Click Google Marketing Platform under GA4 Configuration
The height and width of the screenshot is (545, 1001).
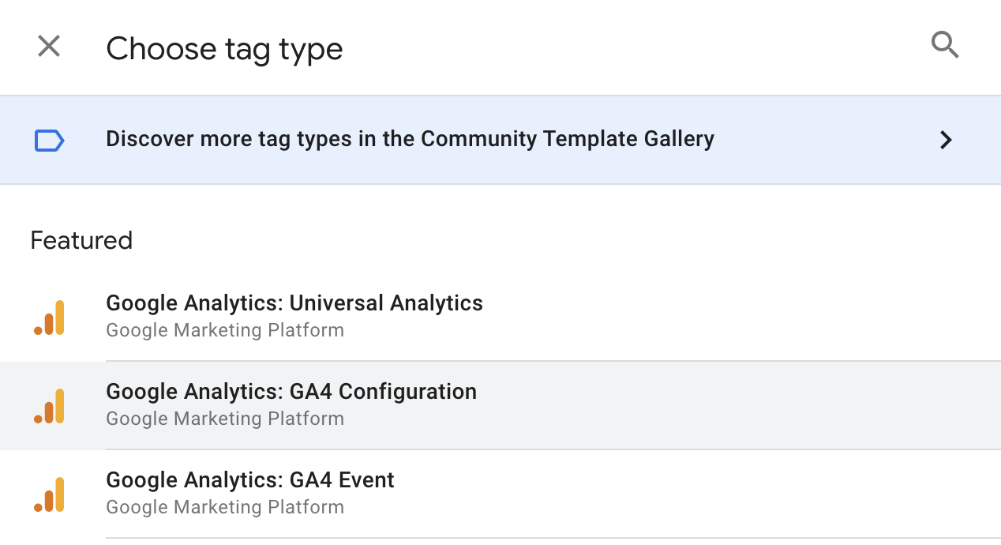225,419
